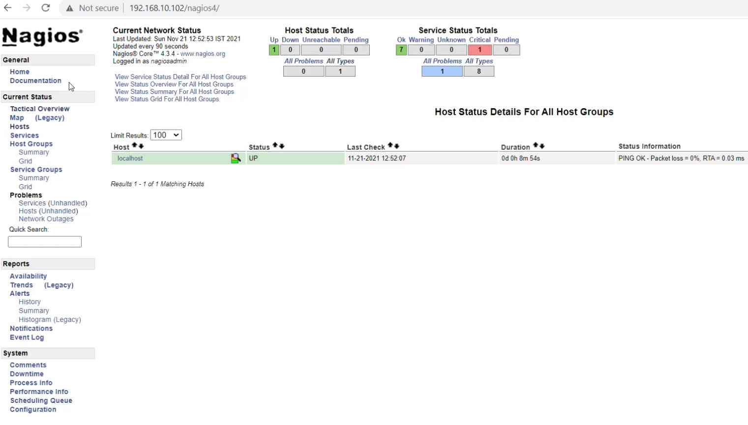748x425 pixels.
Task: Open alert History
Action: coord(30,302)
